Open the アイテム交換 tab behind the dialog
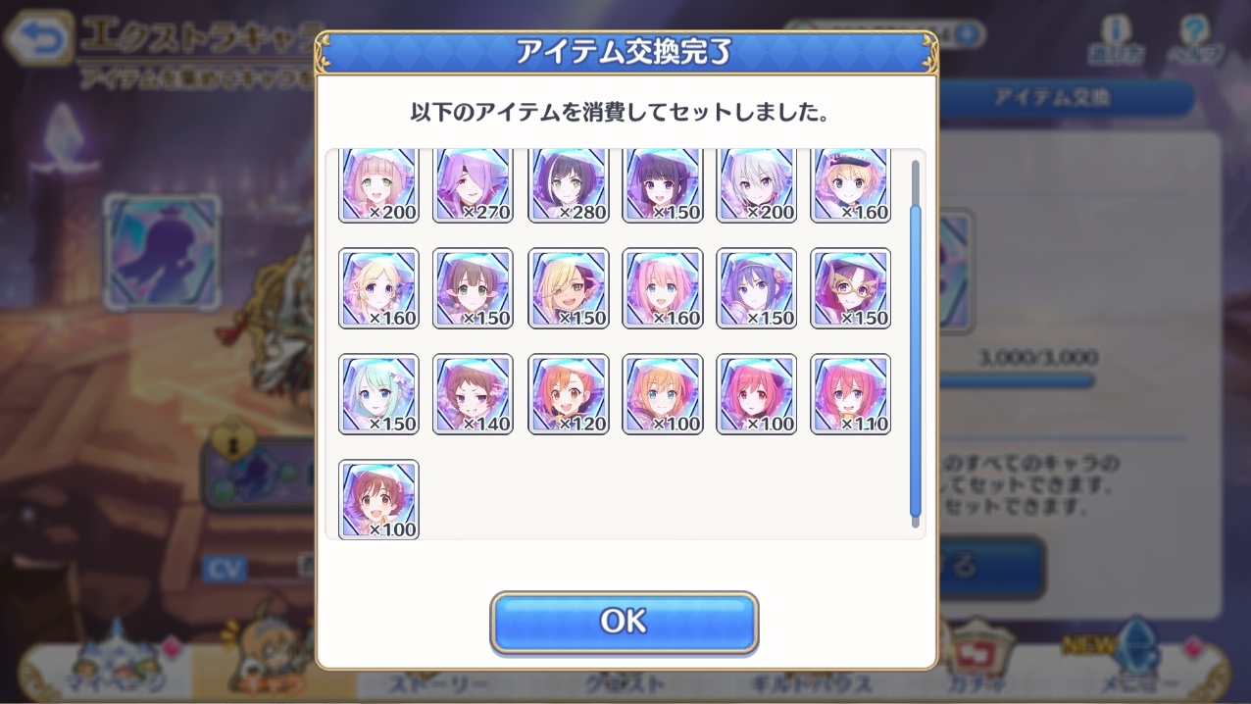Screen dimensions: 1251x704 tap(1065, 97)
